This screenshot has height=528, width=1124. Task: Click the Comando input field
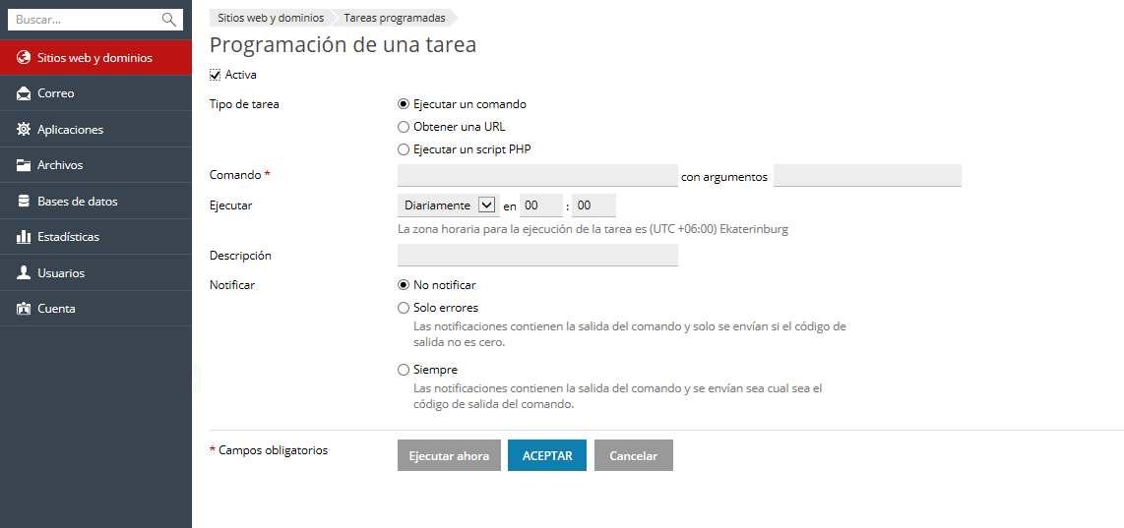[x=537, y=176]
